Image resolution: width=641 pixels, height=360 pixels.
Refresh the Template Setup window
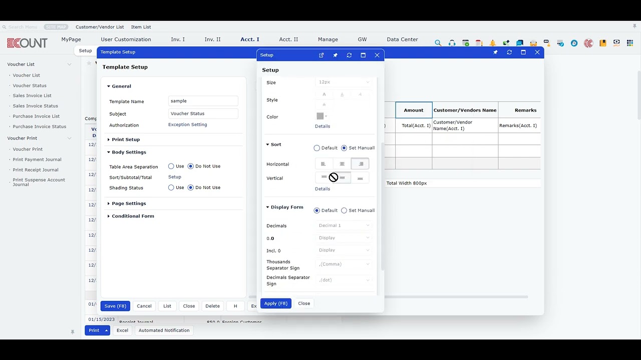point(509,52)
